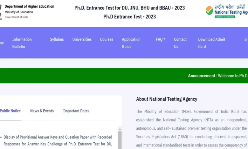Click Download Admit Card

(211, 43)
